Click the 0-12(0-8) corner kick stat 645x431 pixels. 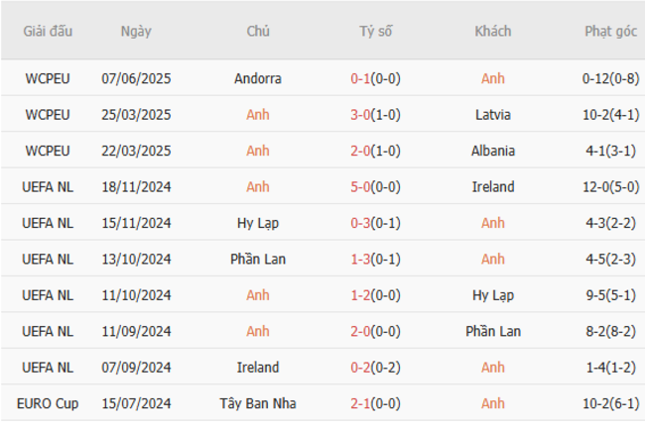click(610, 78)
